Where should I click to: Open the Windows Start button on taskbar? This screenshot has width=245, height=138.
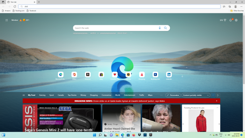[94, 135]
